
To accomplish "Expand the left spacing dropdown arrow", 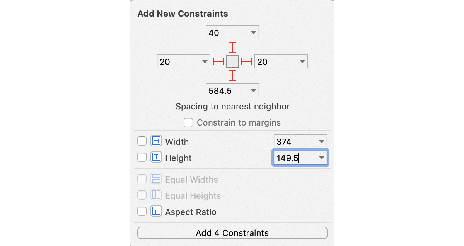I will point(205,62).
